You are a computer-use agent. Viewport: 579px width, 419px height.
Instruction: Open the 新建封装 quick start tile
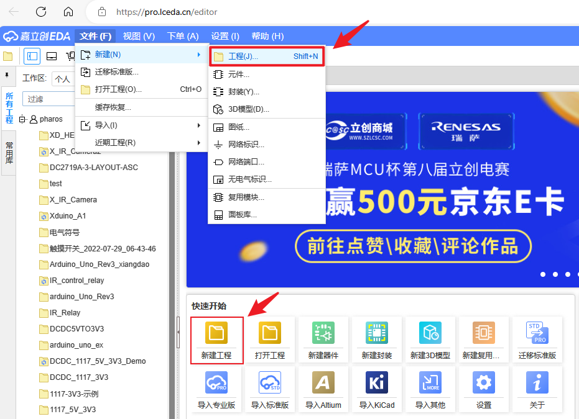click(x=377, y=340)
